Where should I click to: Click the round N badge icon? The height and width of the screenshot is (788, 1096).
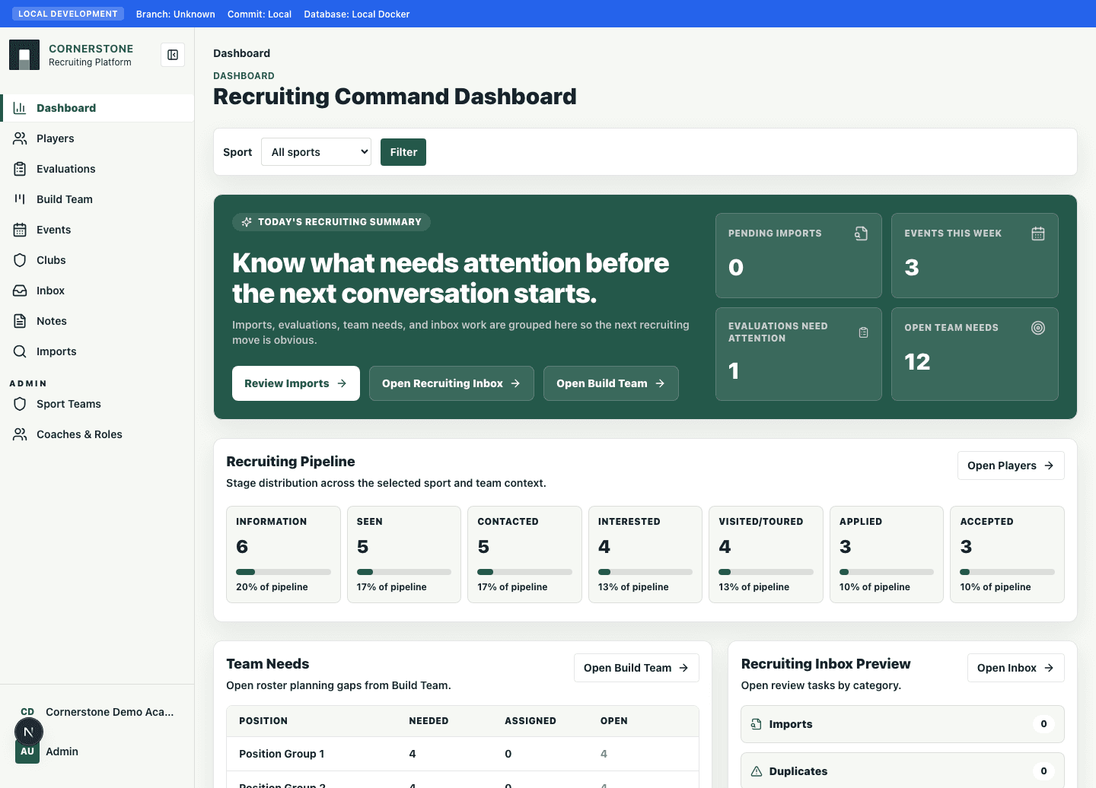pos(28,732)
